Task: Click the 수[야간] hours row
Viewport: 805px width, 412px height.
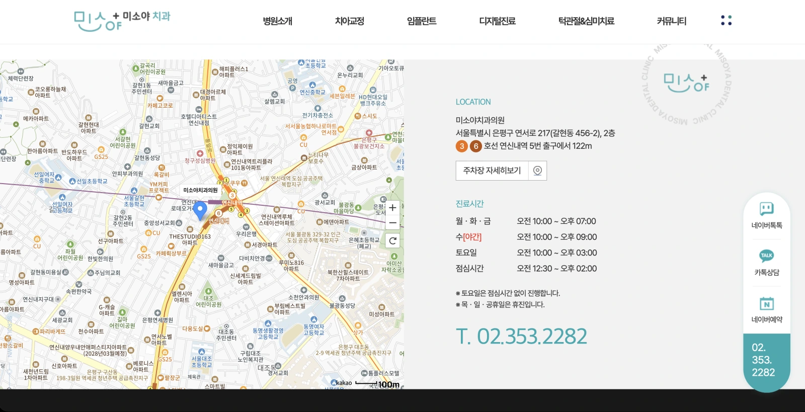Action: point(526,237)
